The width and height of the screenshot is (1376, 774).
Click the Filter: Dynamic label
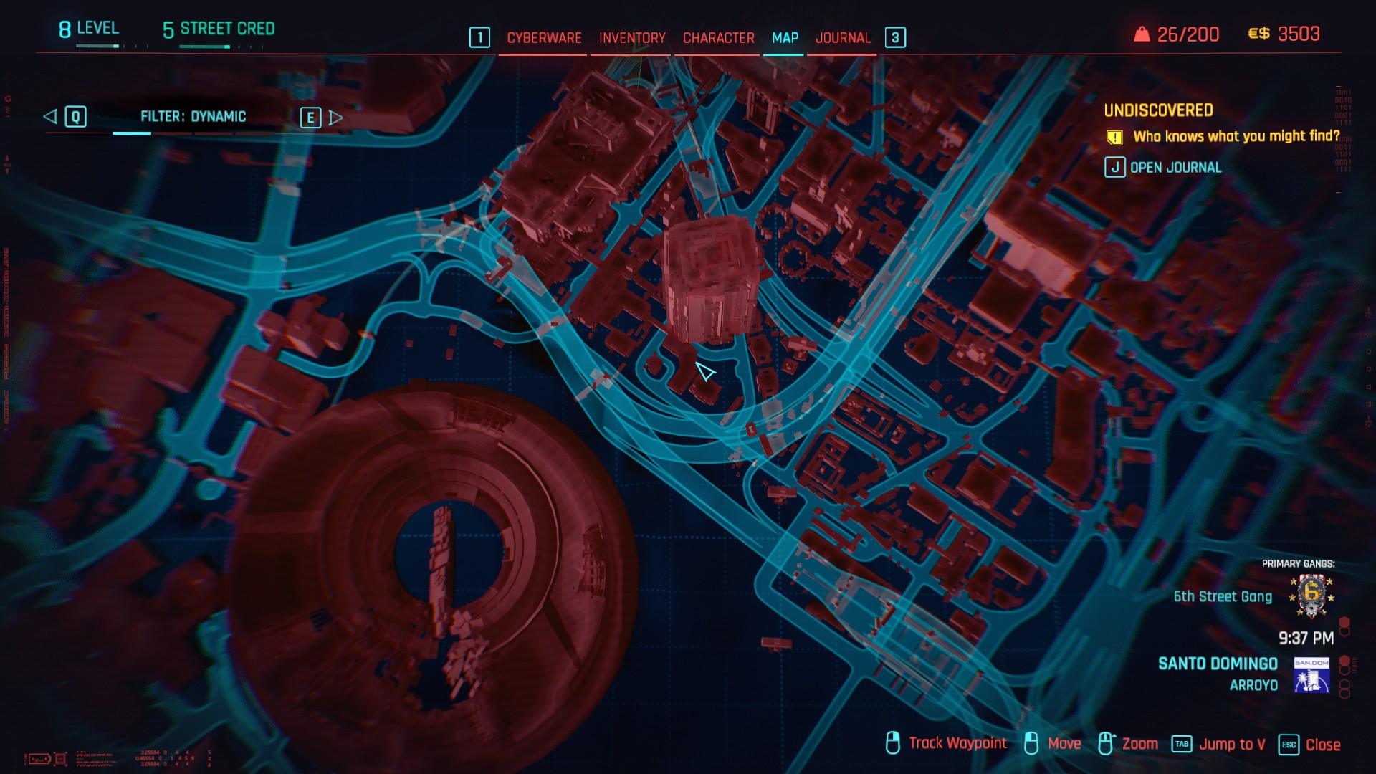coord(193,116)
